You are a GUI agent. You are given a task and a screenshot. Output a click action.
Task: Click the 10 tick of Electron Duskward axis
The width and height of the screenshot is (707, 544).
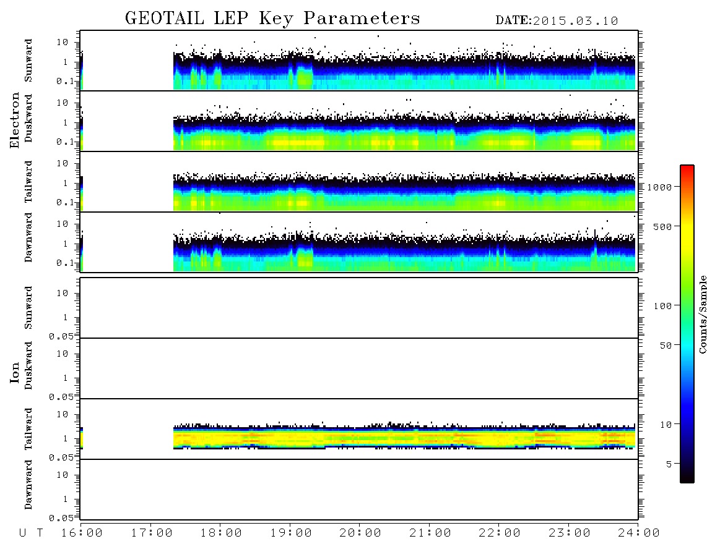tap(63, 103)
